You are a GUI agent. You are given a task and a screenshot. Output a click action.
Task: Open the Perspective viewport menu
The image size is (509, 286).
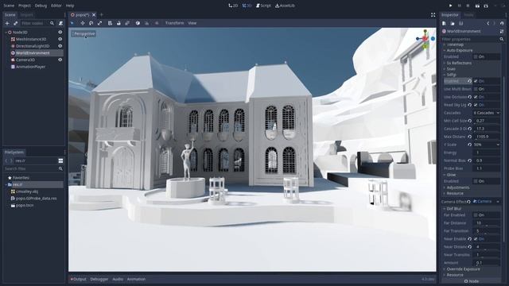click(x=84, y=33)
